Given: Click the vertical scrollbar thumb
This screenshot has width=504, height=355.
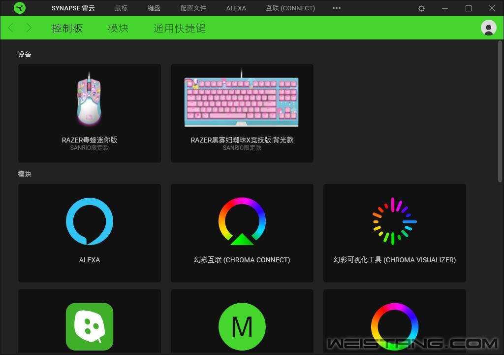Looking at the screenshot, I should pos(500,111).
